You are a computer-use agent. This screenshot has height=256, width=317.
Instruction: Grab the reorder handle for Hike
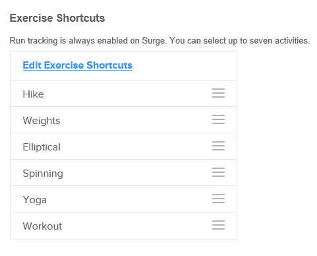pos(218,93)
